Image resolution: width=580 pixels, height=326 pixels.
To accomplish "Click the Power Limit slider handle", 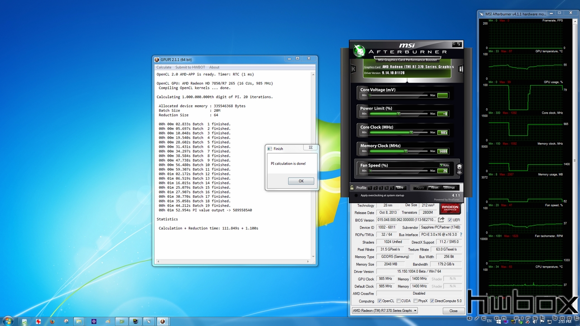I will pyautogui.click(x=398, y=114).
